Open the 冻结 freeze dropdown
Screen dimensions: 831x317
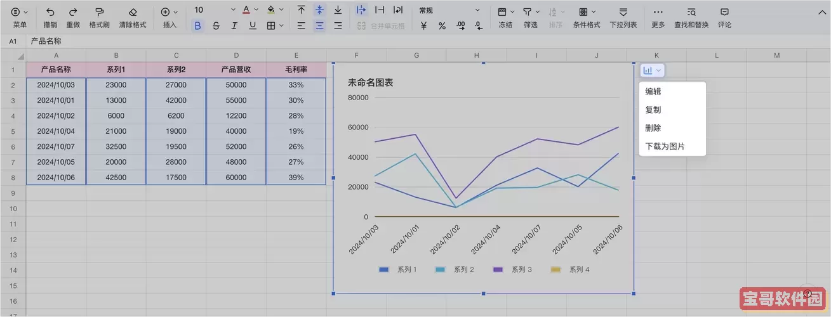[x=505, y=18]
